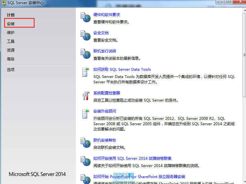Click the Microsoft SQL Server 2014 logo text
The image size is (246, 184).
(37, 174)
